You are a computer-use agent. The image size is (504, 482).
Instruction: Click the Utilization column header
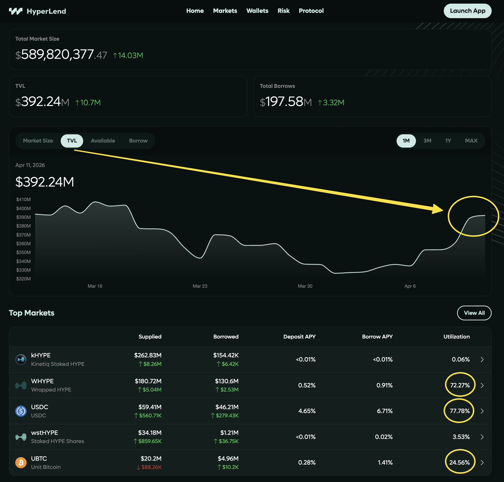click(x=457, y=337)
